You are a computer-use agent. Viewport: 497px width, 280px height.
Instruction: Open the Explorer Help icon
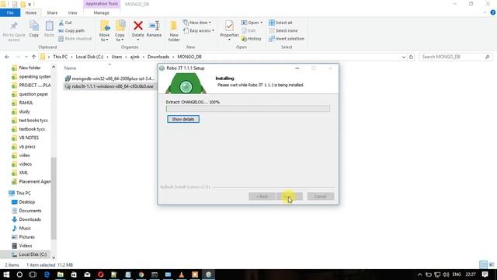(493, 12)
